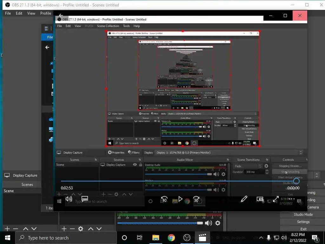
Task: Move the source down with the Sources down arrow
Action: [99, 229]
